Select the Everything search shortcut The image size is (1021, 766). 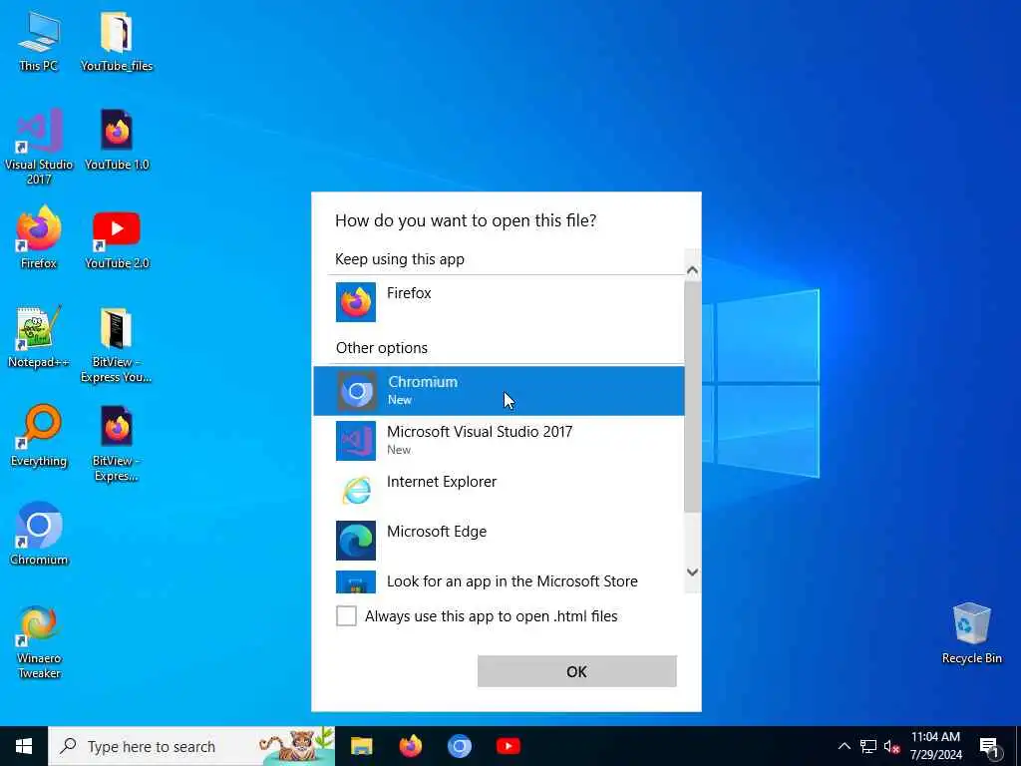point(39,436)
